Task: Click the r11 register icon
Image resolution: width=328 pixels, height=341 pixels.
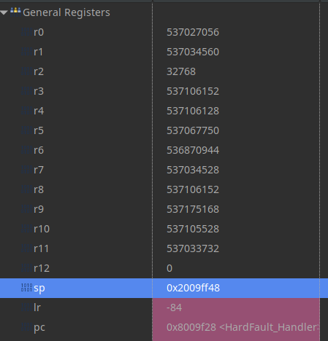Action: 26,248
